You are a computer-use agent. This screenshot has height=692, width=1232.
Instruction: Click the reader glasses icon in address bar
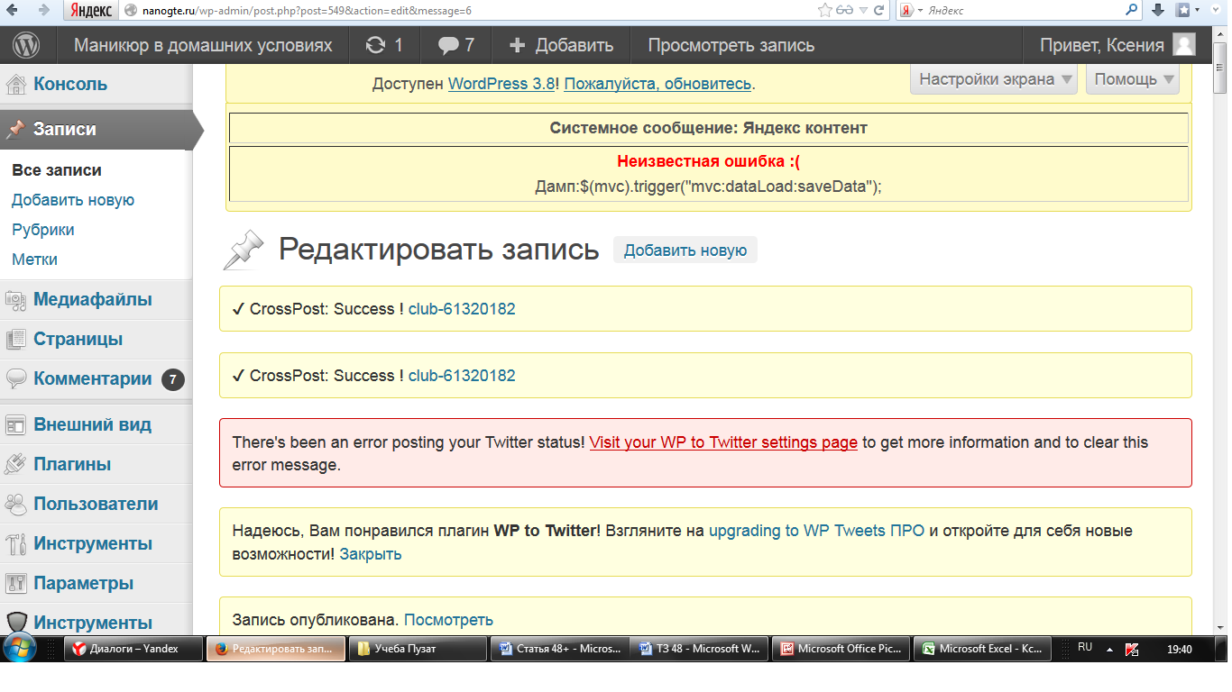(x=845, y=11)
